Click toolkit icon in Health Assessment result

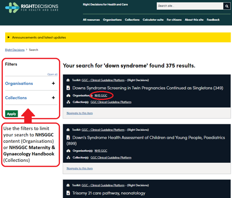coord(68,130)
